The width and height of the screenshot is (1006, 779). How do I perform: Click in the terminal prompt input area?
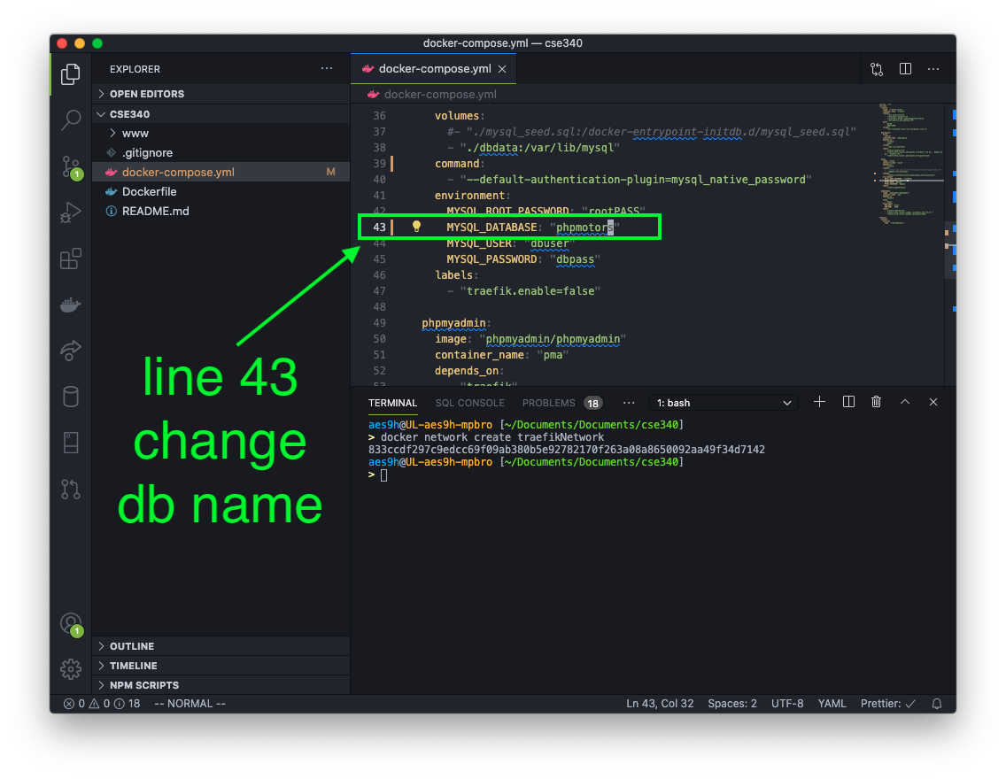pos(383,475)
